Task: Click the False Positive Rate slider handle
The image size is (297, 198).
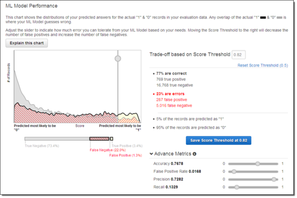Action: click(x=234, y=171)
